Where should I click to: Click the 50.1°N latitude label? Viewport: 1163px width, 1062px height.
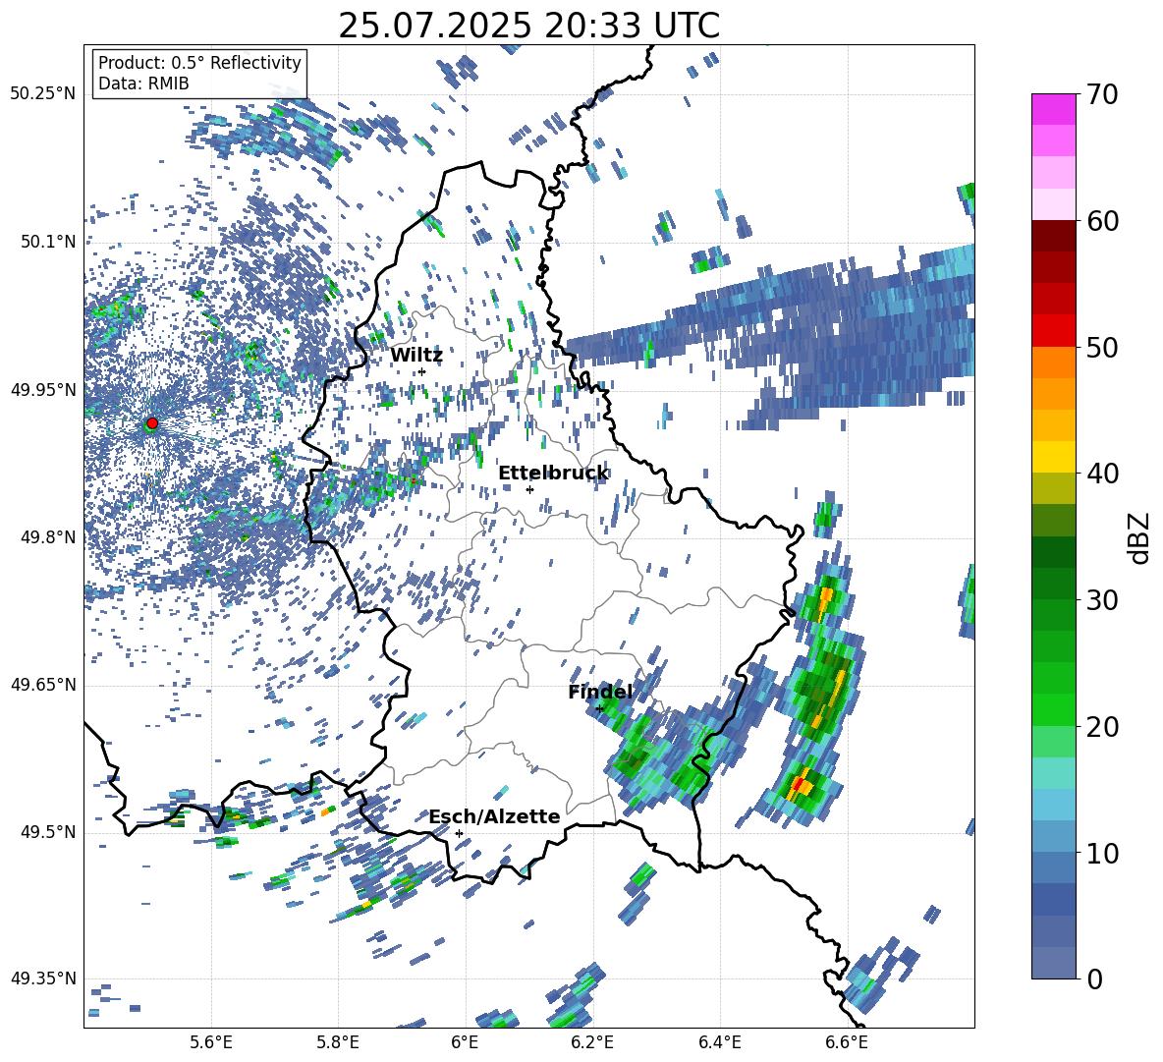[47, 242]
